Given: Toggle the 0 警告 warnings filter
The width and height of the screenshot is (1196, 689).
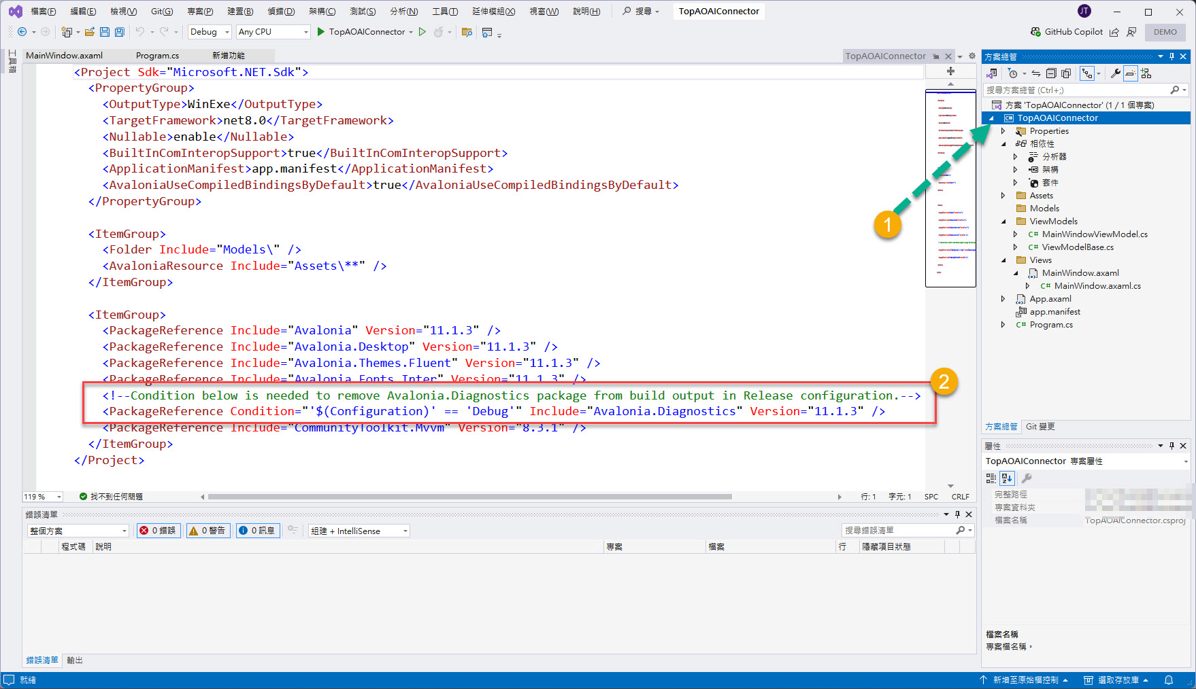Looking at the screenshot, I should tap(208, 531).
